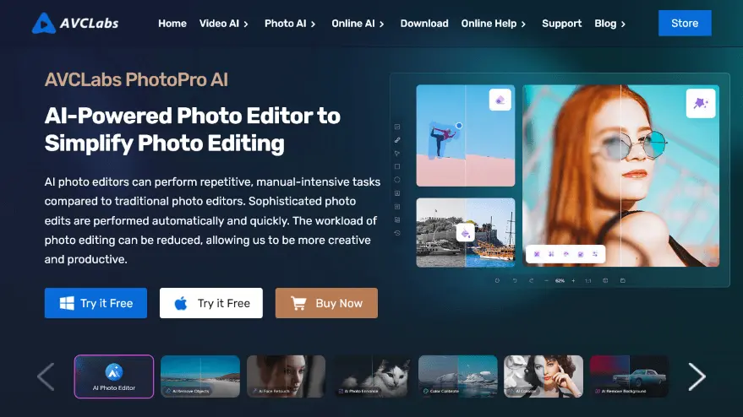Choose the AI Remove Background thumbnail
Viewport: 743px width, 417px height.
[x=629, y=376]
